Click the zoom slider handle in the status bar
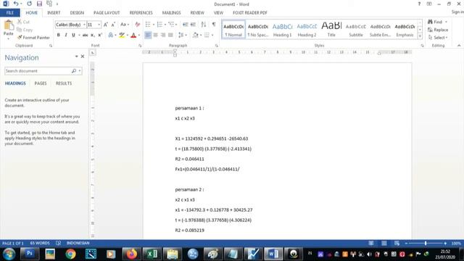This screenshot has width=464, height=261. 426,244
